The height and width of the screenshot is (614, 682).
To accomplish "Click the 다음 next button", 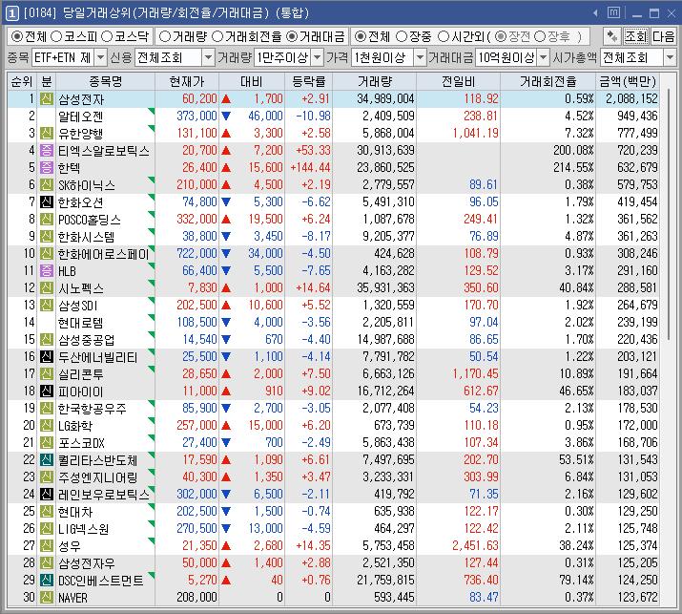I will [663, 36].
